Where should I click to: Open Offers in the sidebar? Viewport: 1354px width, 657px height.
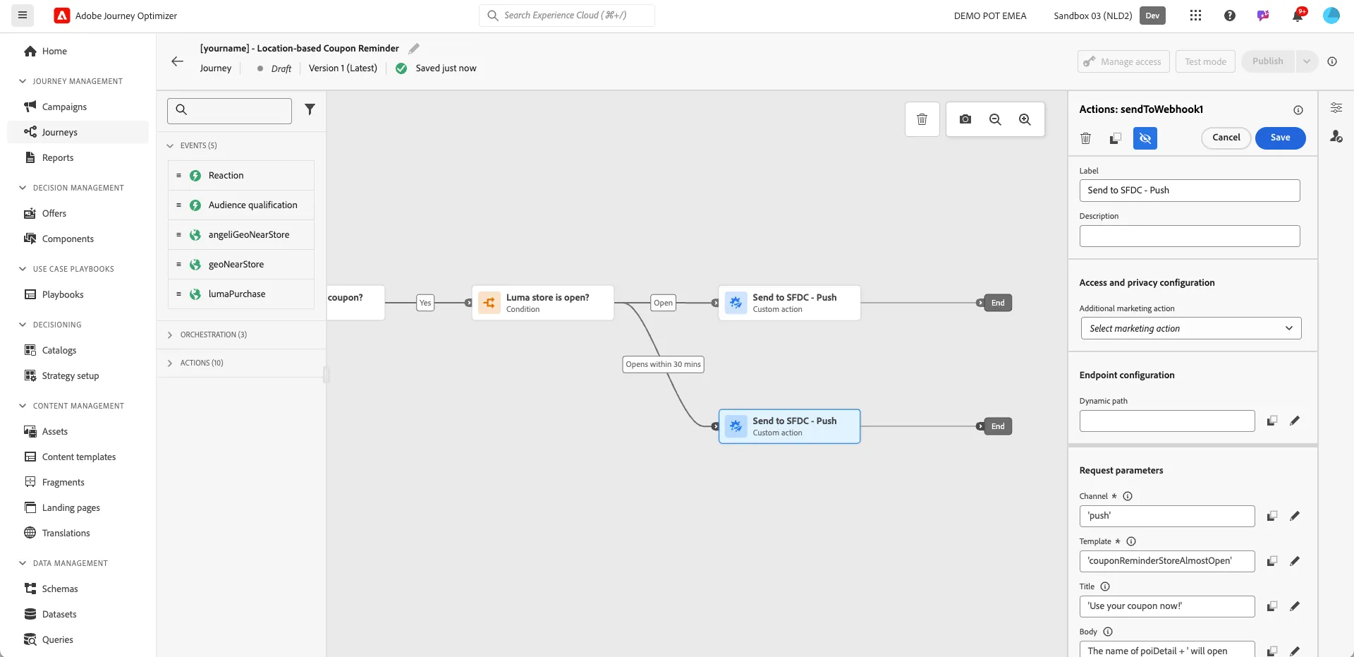point(54,213)
